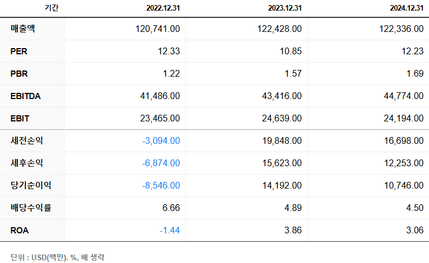Screen dimensions: 429x263
Task: Click the ROA row label
Action: click(x=20, y=230)
